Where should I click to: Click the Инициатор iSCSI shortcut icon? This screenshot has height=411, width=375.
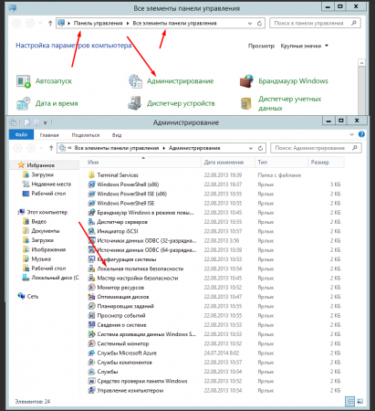tap(91, 231)
